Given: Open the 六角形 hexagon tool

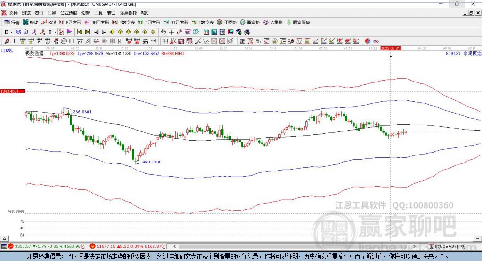Looking at the screenshot, I should pos(273,23).
